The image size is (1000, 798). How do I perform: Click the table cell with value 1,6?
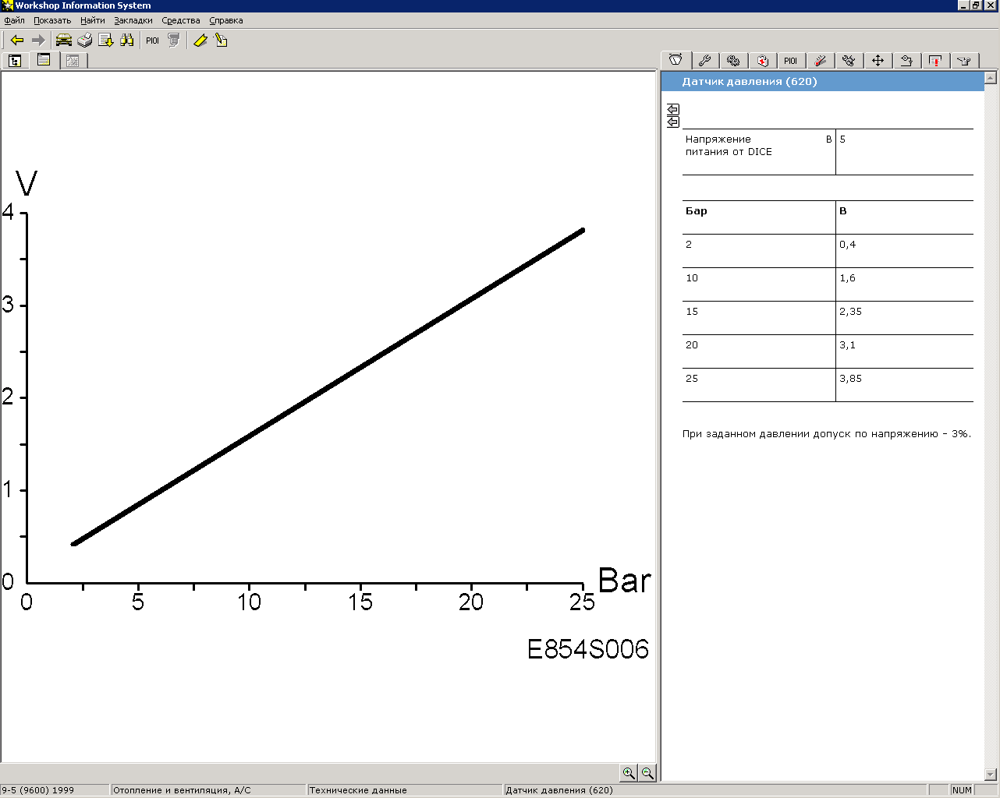click(904, 284)
